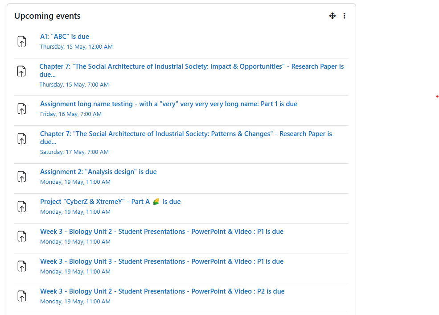The width and height of the screenshot is (439, 315).
Task: Click assignment icon beside Impact & Opportunities paper
Action: 21,71
